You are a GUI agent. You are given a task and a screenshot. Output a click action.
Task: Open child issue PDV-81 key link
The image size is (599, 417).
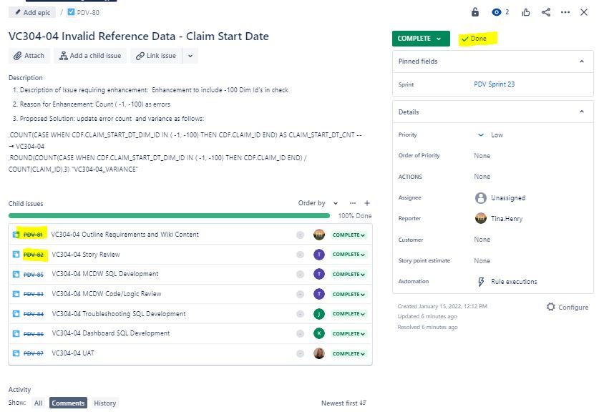(x=33, y=235)
